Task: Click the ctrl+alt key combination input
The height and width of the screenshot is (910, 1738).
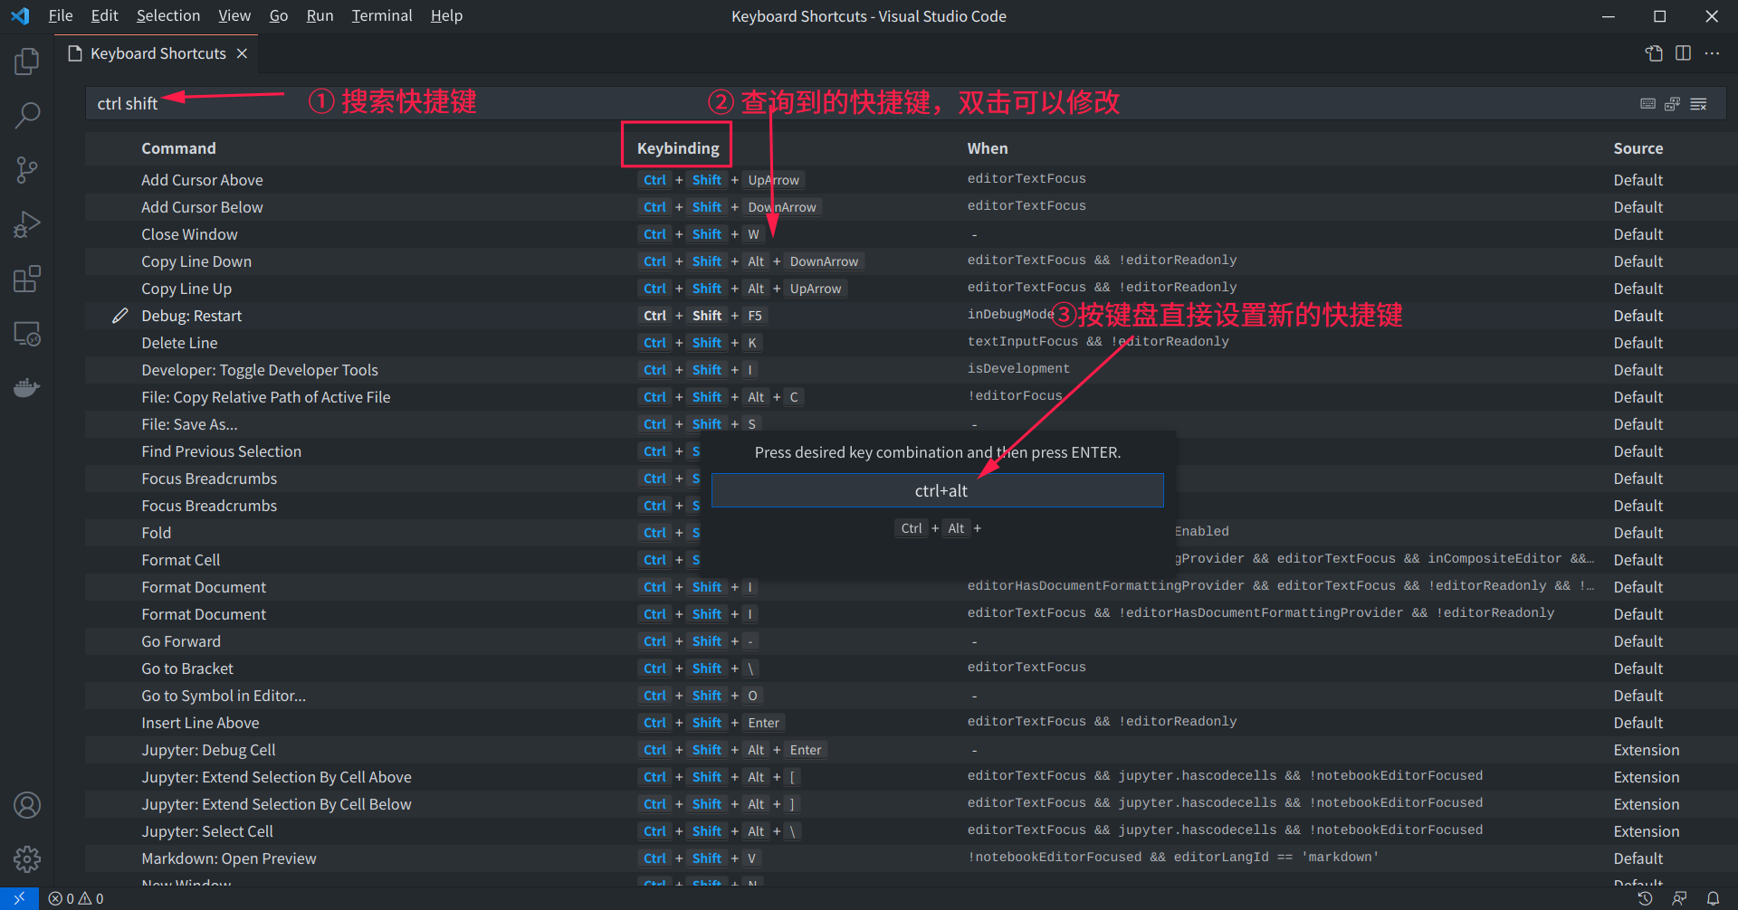Action: pos(938,490)
